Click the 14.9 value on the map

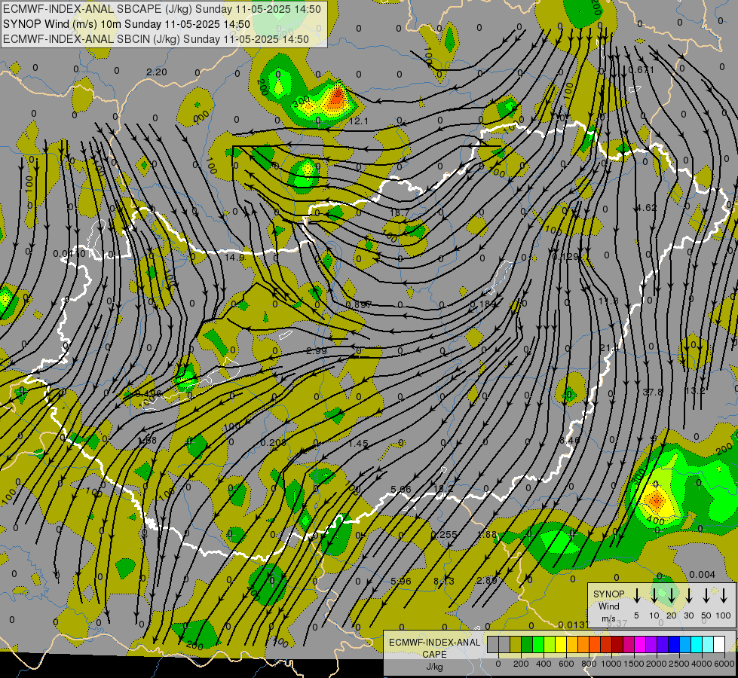(235, 258)
